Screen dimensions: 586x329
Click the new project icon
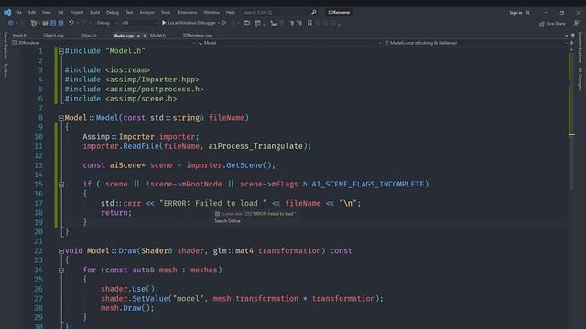click(x=33, y=23)
